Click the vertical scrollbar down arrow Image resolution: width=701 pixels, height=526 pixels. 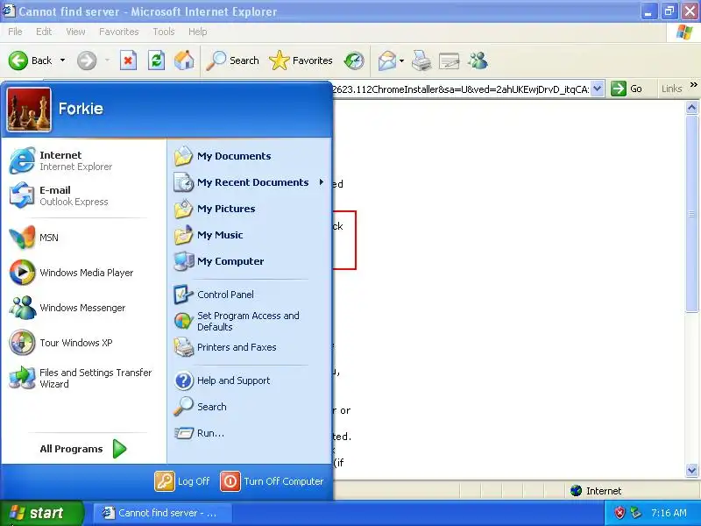[x=691, y=470]
